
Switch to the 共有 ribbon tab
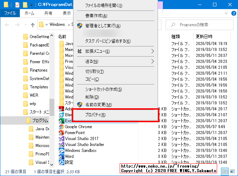pyautogui.click(x=48, y=13)
